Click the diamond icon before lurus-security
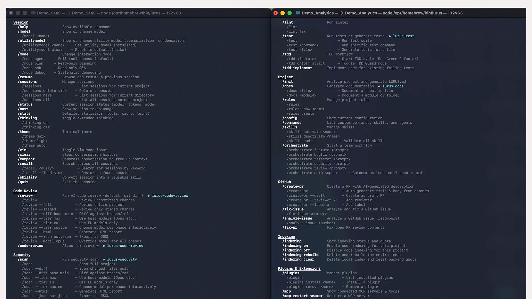The image size is (532, 299). coord(104,260)
